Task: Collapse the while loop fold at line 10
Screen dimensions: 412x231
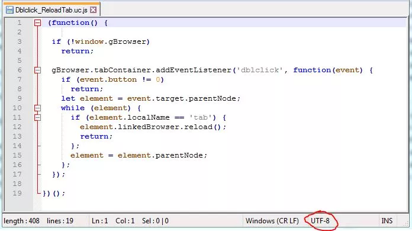Action: (37, 108)
